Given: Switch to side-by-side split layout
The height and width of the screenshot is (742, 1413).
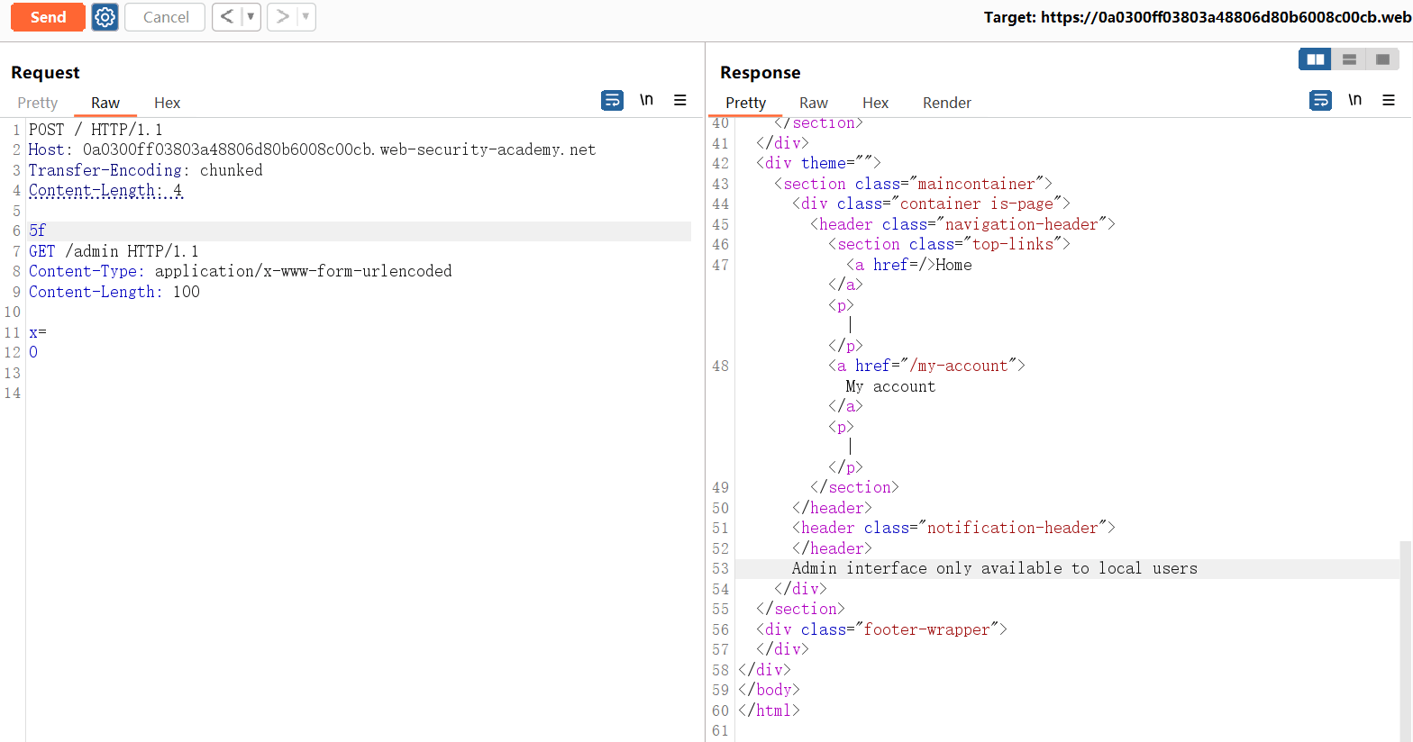Looking at the screenshot, I should coord(1315,59).
